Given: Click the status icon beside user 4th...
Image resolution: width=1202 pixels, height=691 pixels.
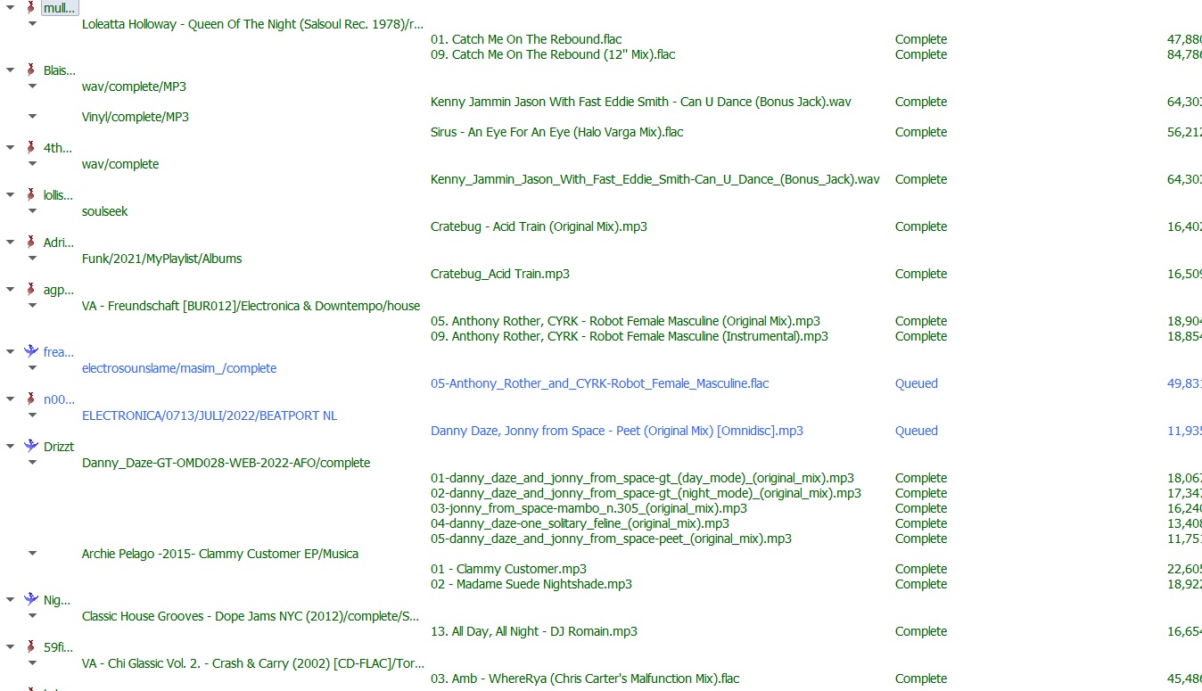Looking at the screenshot, I should 31,148.
